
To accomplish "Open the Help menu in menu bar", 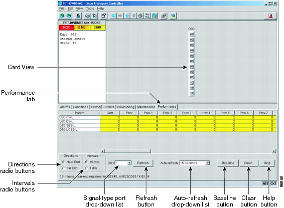I will (100, 9).
